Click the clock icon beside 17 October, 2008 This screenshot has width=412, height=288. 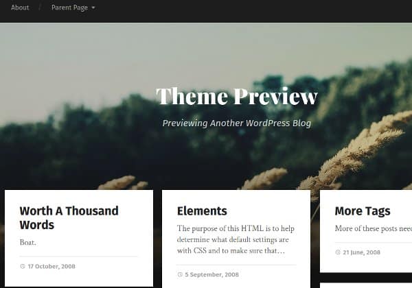[23, 266]
